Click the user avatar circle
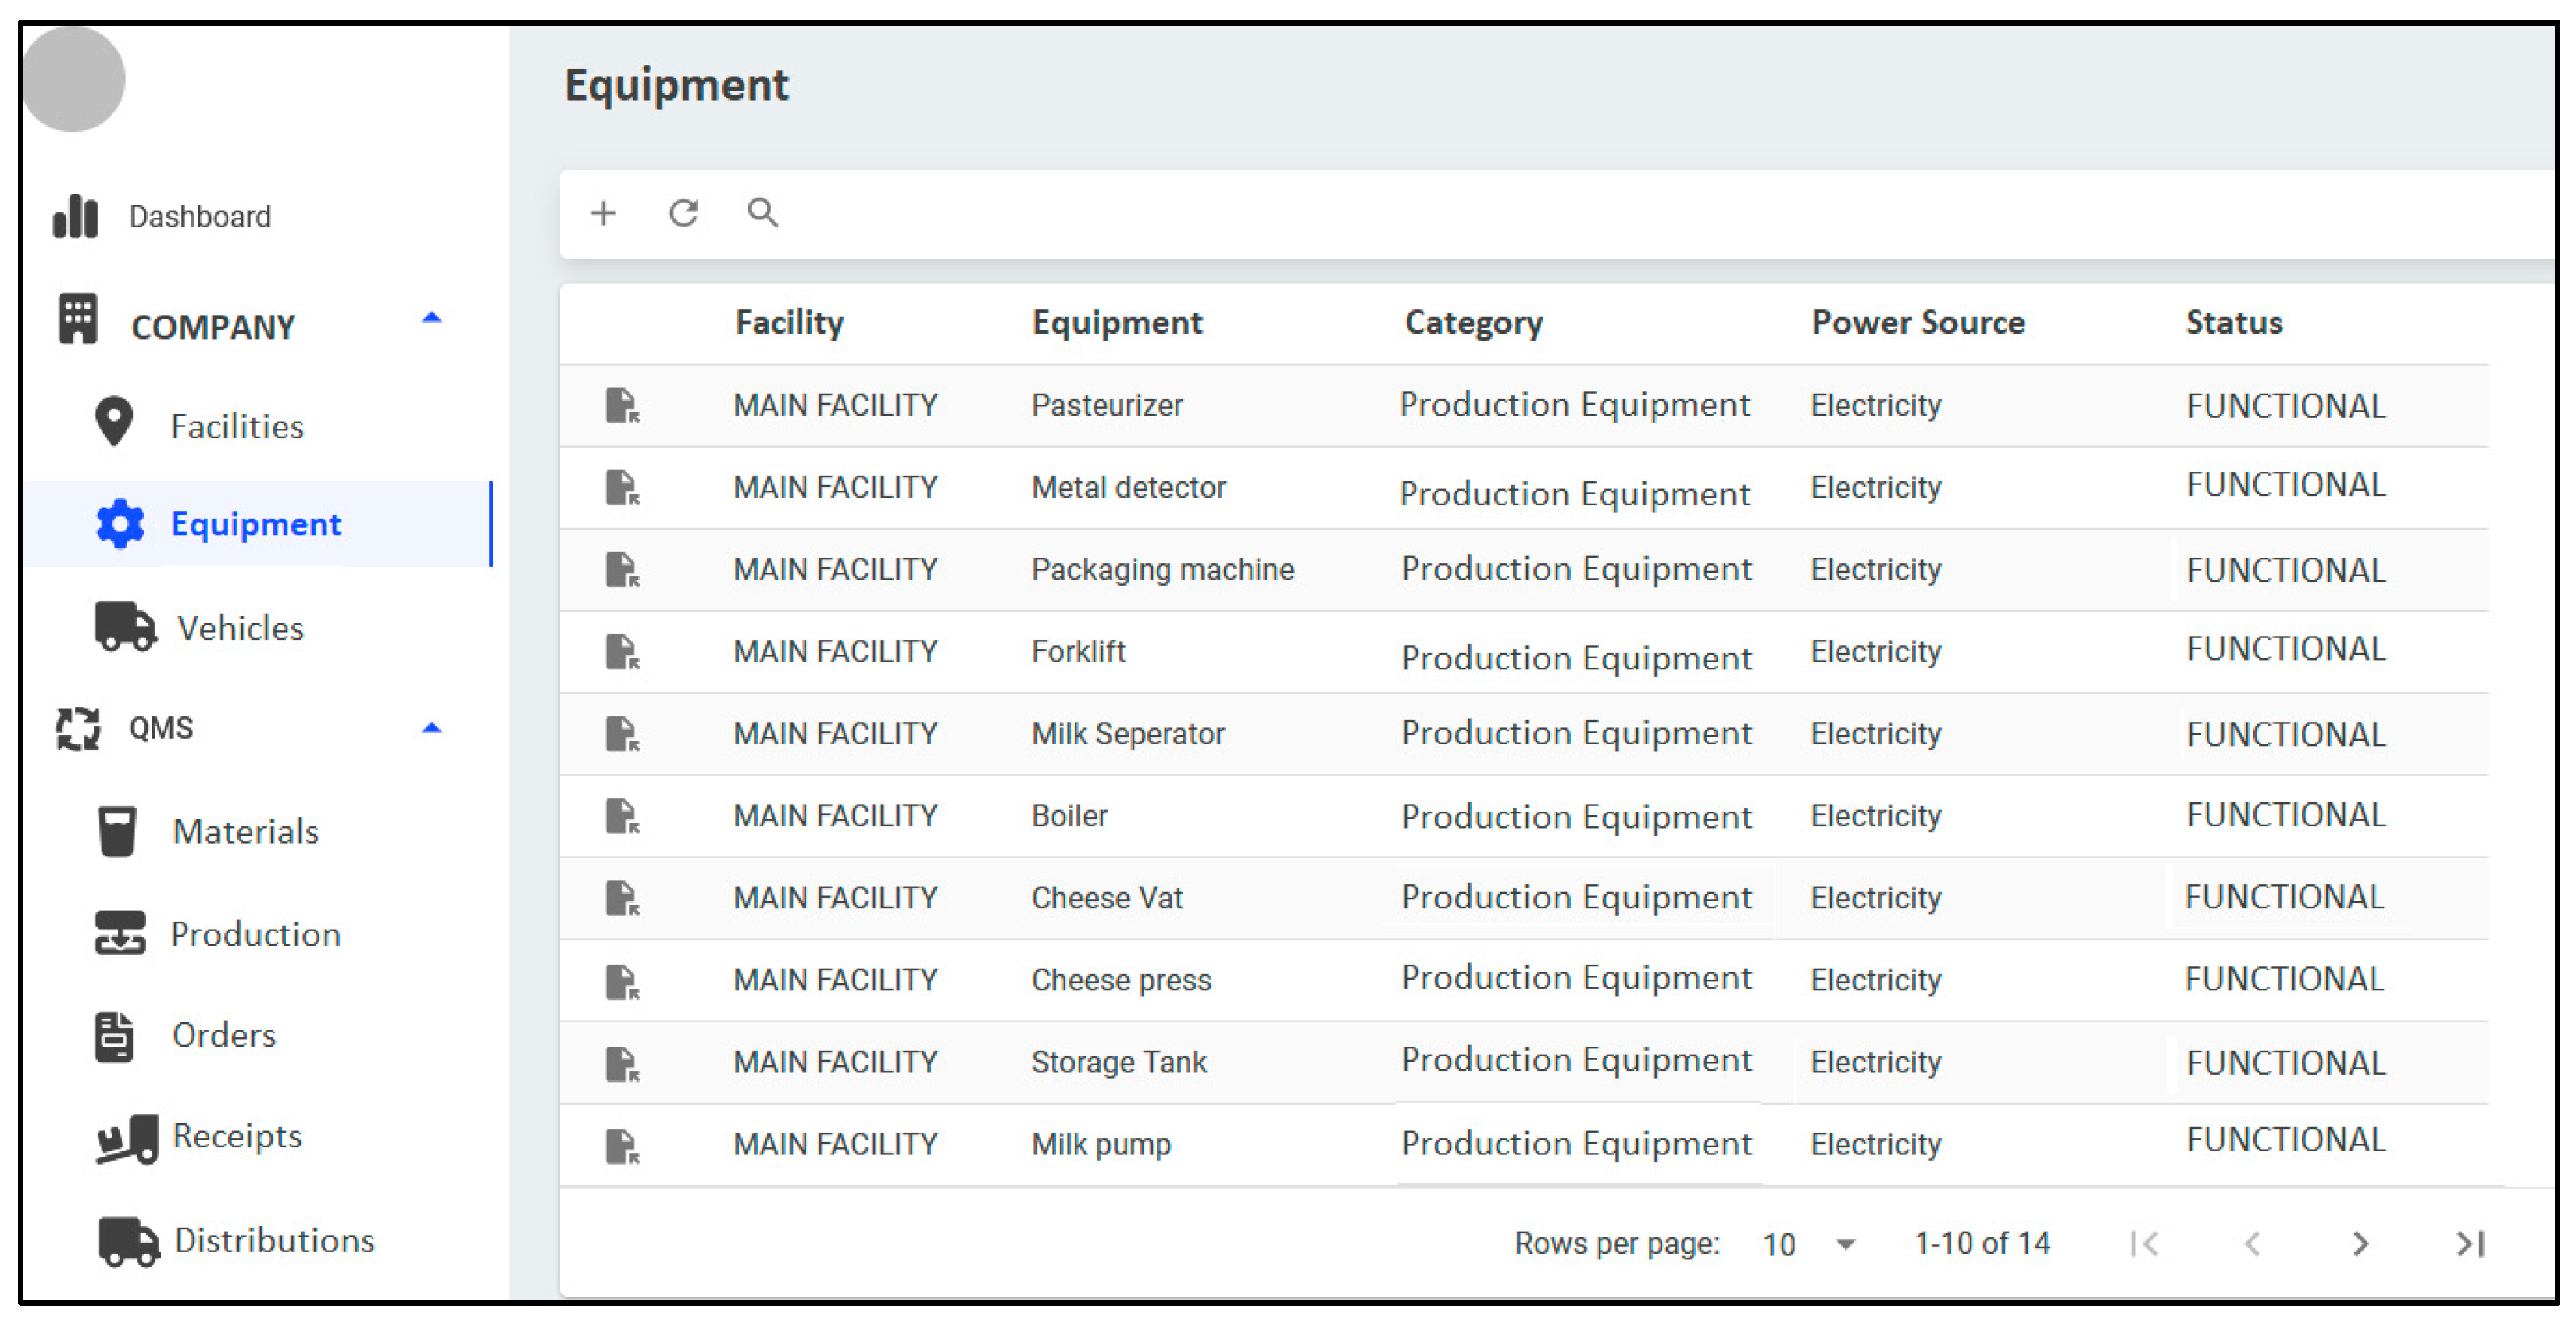The width and height of the screenshot is (2576, 1324). [73, 80]
